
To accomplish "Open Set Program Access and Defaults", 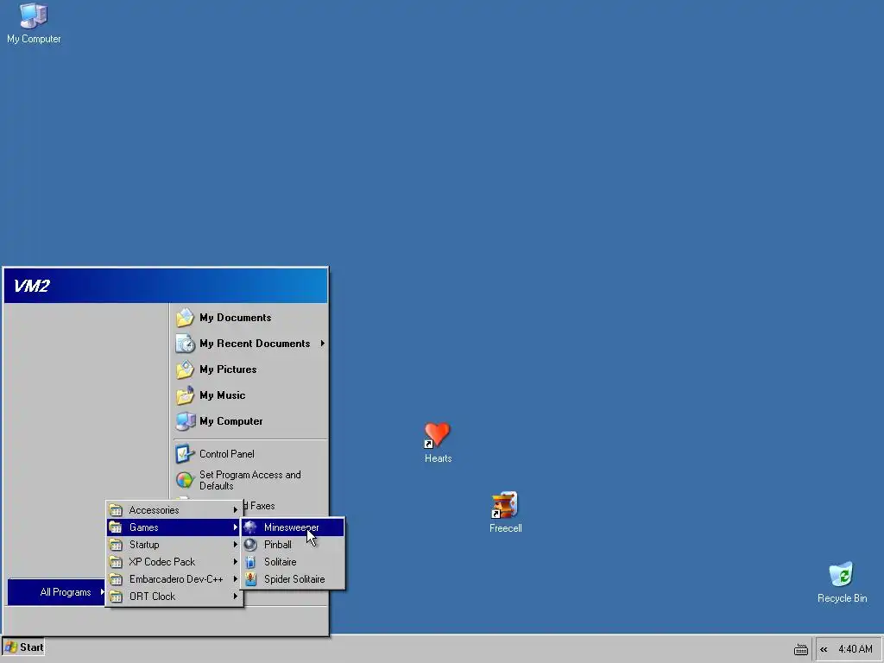I will point(249,480).
